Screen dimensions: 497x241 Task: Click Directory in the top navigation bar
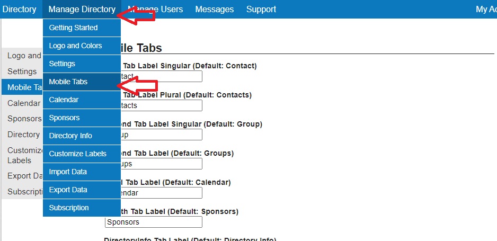[20, 9]
